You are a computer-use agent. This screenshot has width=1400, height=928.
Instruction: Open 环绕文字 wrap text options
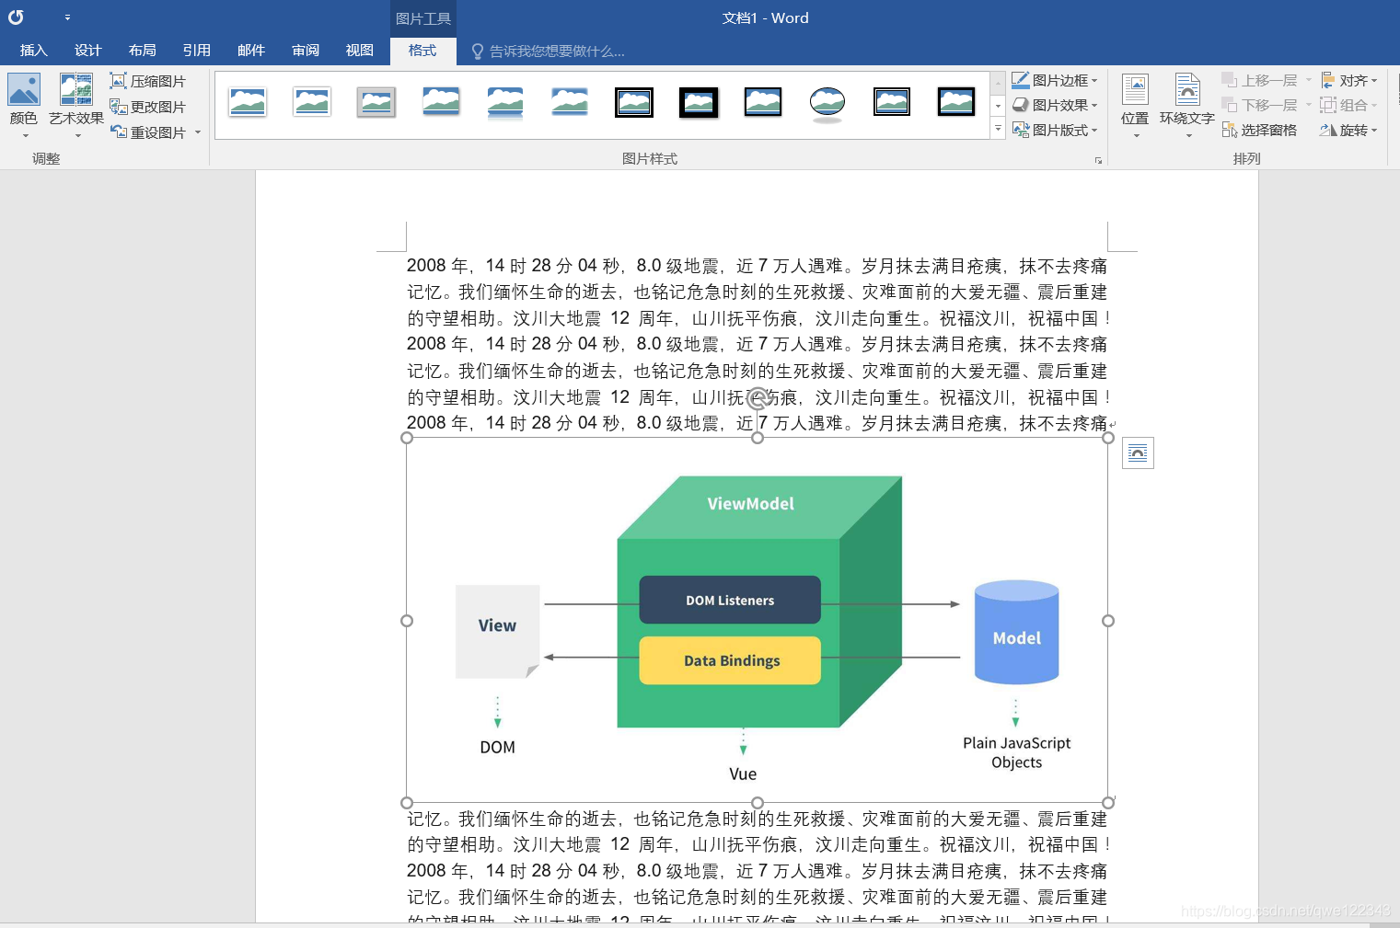[x=1187, y=105]
